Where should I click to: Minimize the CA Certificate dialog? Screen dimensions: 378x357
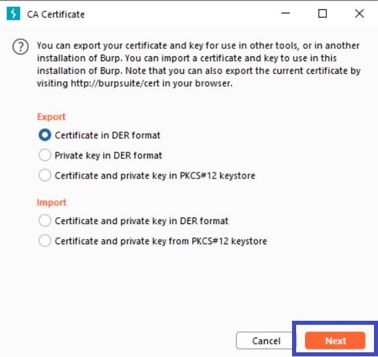point(285,13)
